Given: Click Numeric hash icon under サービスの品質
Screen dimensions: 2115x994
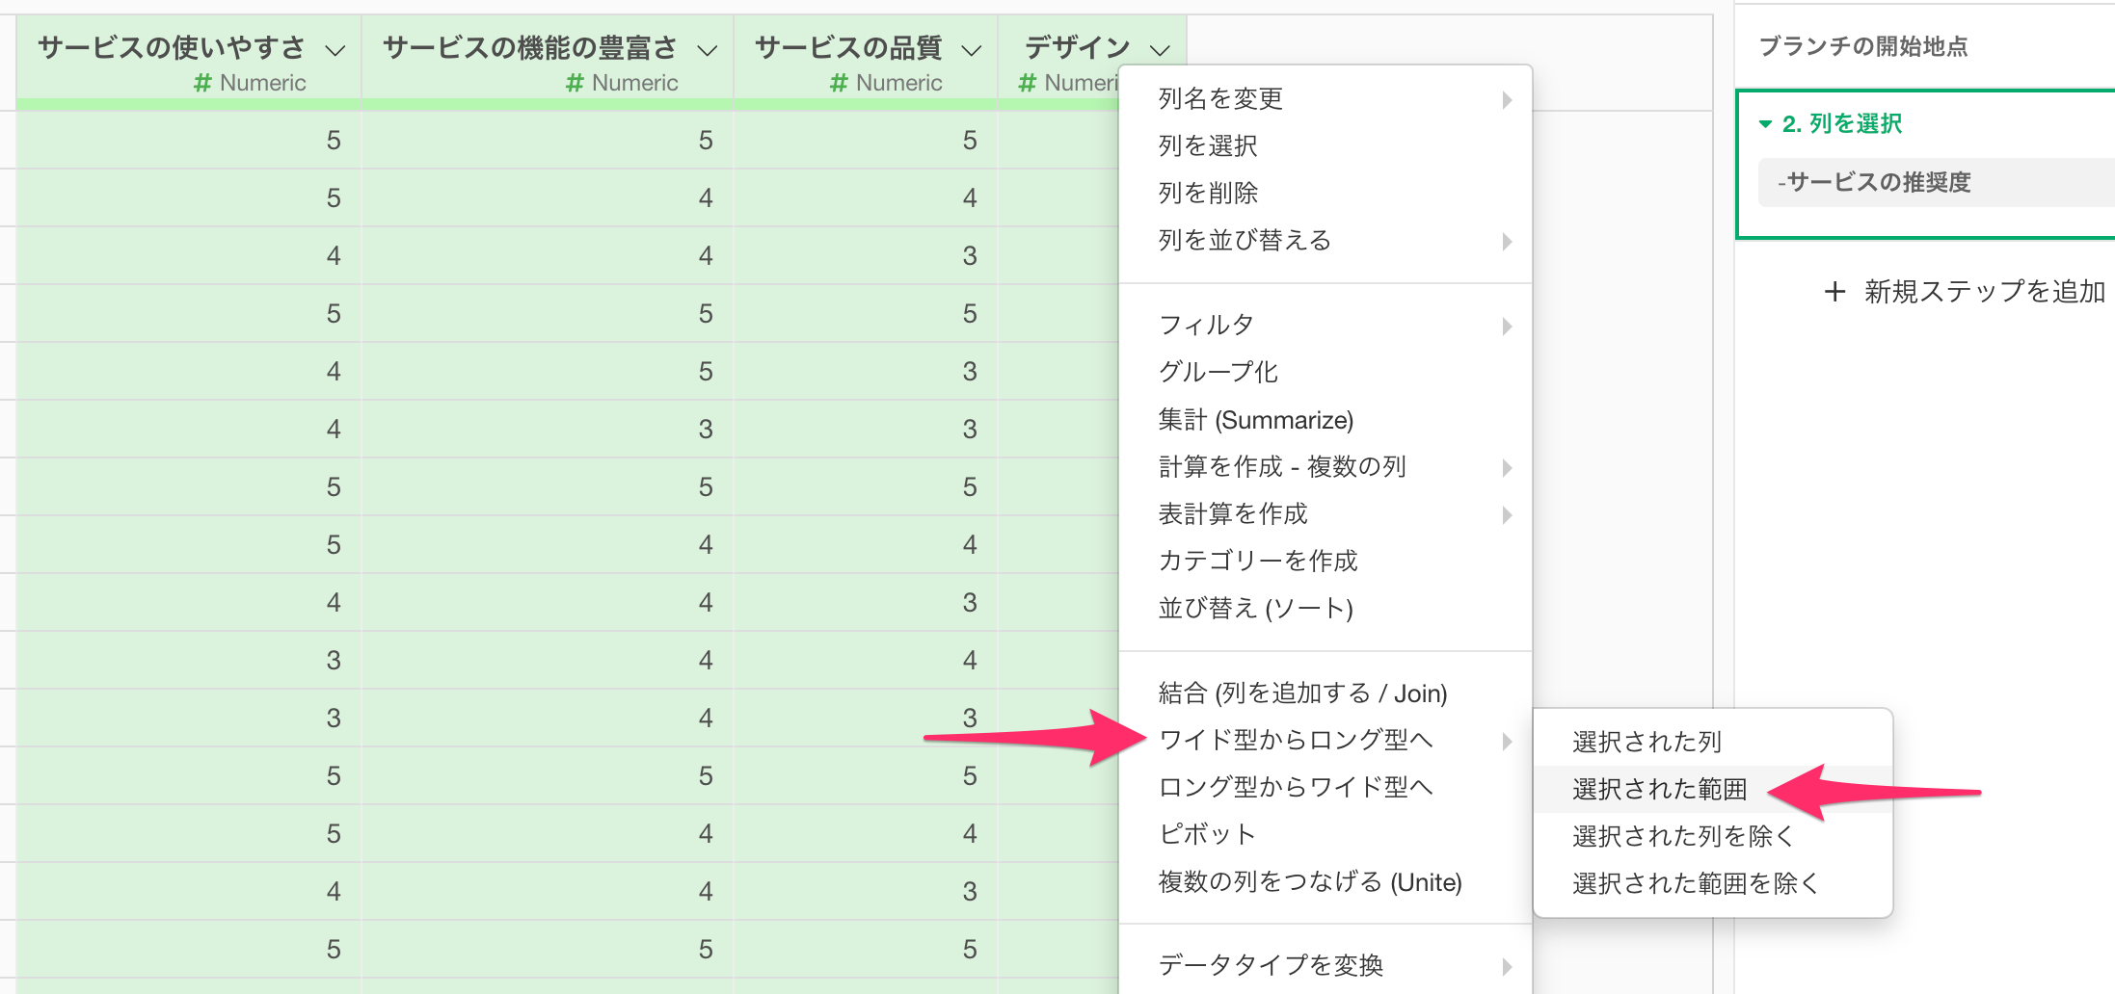Looking at the screenshot, I should (839, 83).
